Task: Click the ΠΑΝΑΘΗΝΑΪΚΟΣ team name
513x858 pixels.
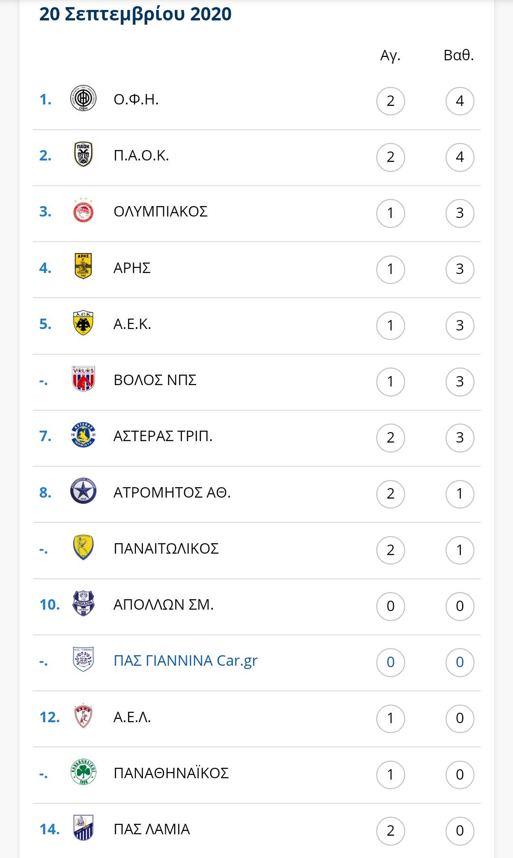Action: tap(171, 773)
